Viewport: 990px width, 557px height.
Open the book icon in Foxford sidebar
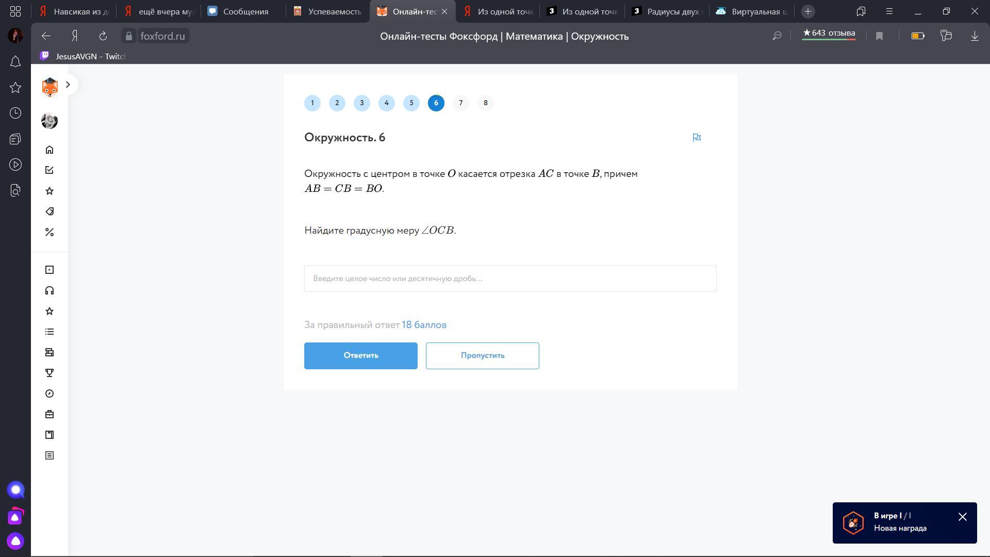[49, 435]
